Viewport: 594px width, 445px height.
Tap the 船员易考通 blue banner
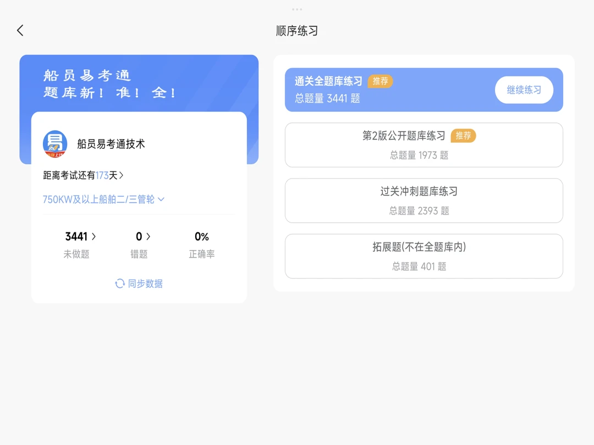(x=139, y=84)
